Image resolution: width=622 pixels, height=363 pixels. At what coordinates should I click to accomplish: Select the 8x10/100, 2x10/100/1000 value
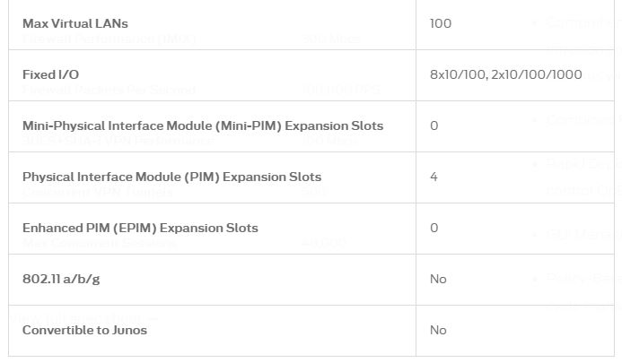506,74
